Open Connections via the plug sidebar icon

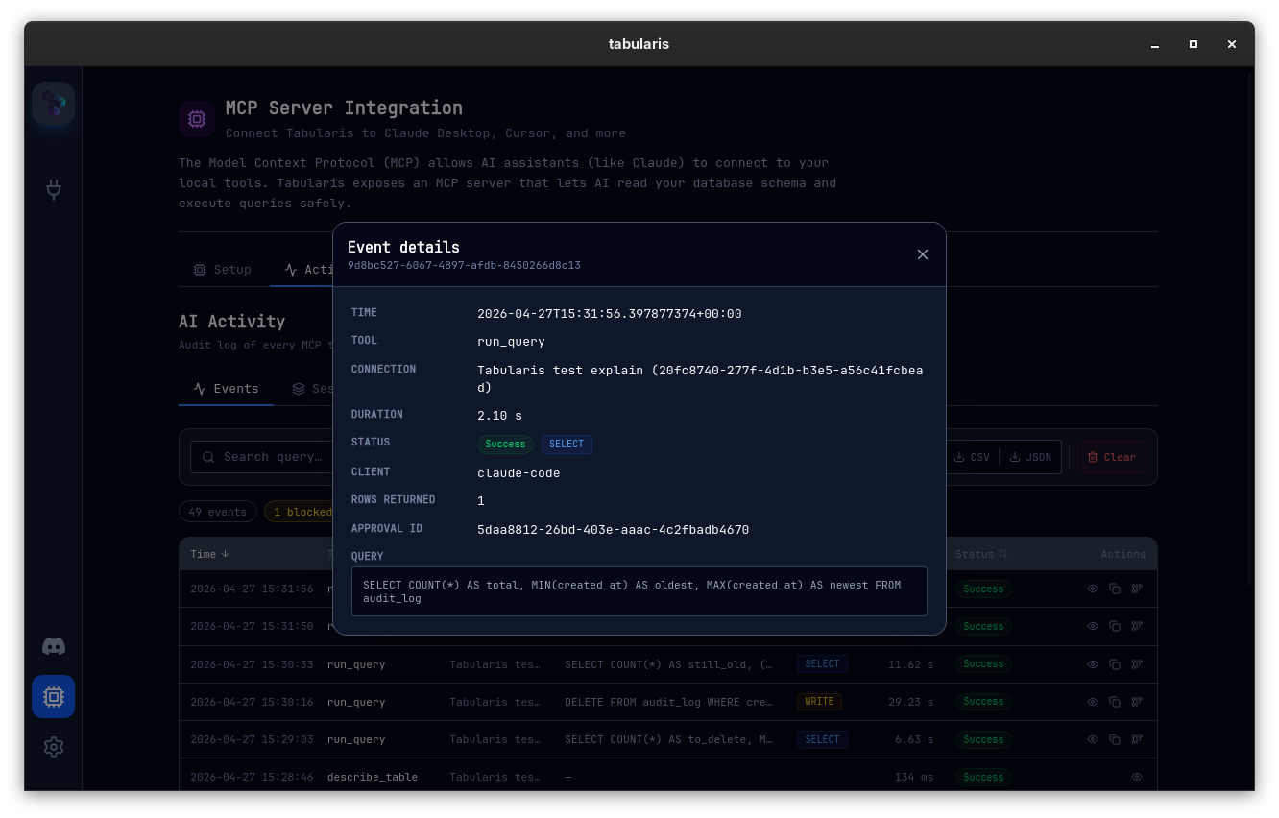pyautogui.click(x=54, y=189)
